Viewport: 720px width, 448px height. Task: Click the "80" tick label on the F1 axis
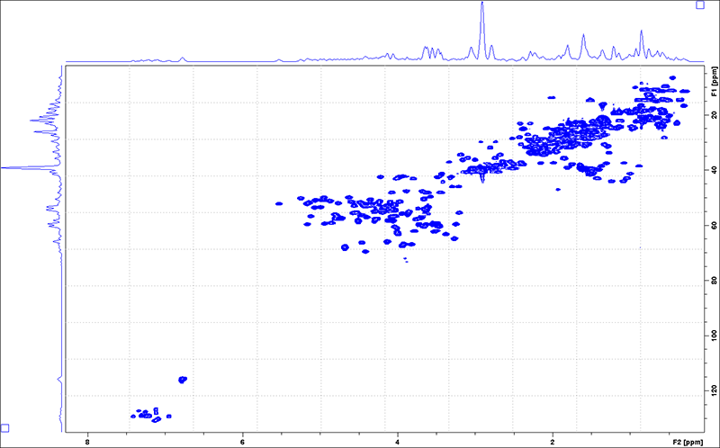point(714,280)
